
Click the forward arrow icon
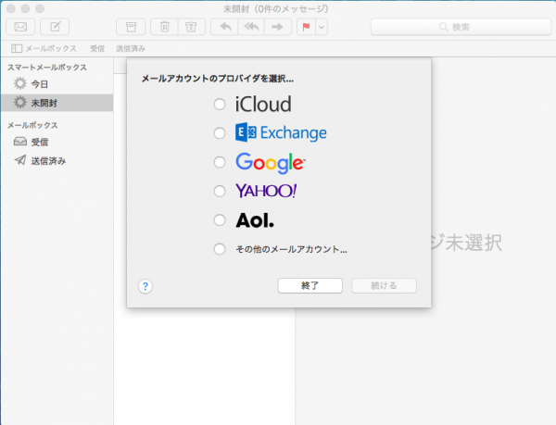click(277, 27)
